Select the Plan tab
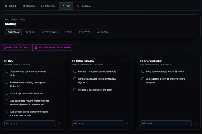This screenshot has height=134, width=202. coord(66,6)
